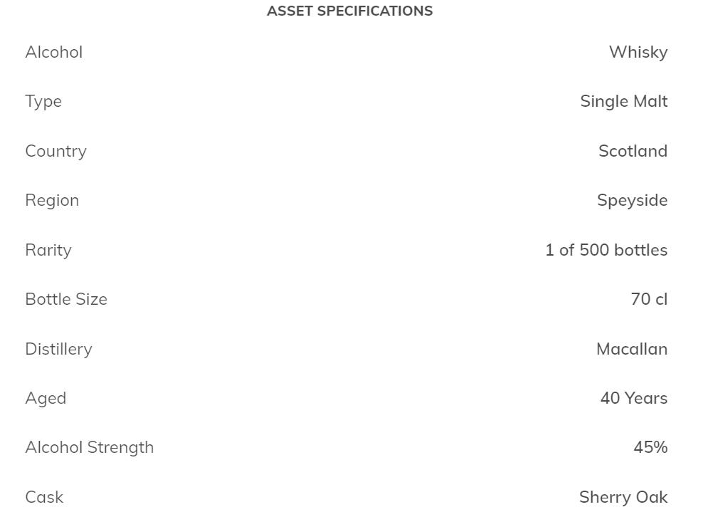Select the Whisky value text

pos(638,52)
